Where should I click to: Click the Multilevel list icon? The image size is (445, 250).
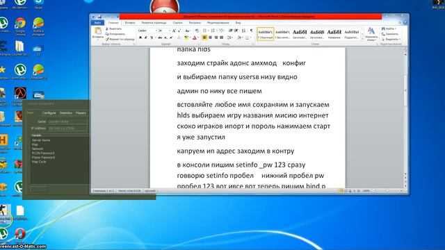click(222, 31)
